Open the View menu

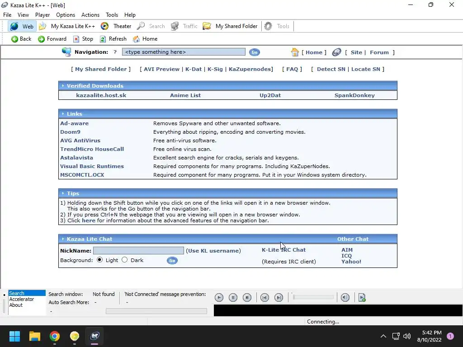[23, 15]
